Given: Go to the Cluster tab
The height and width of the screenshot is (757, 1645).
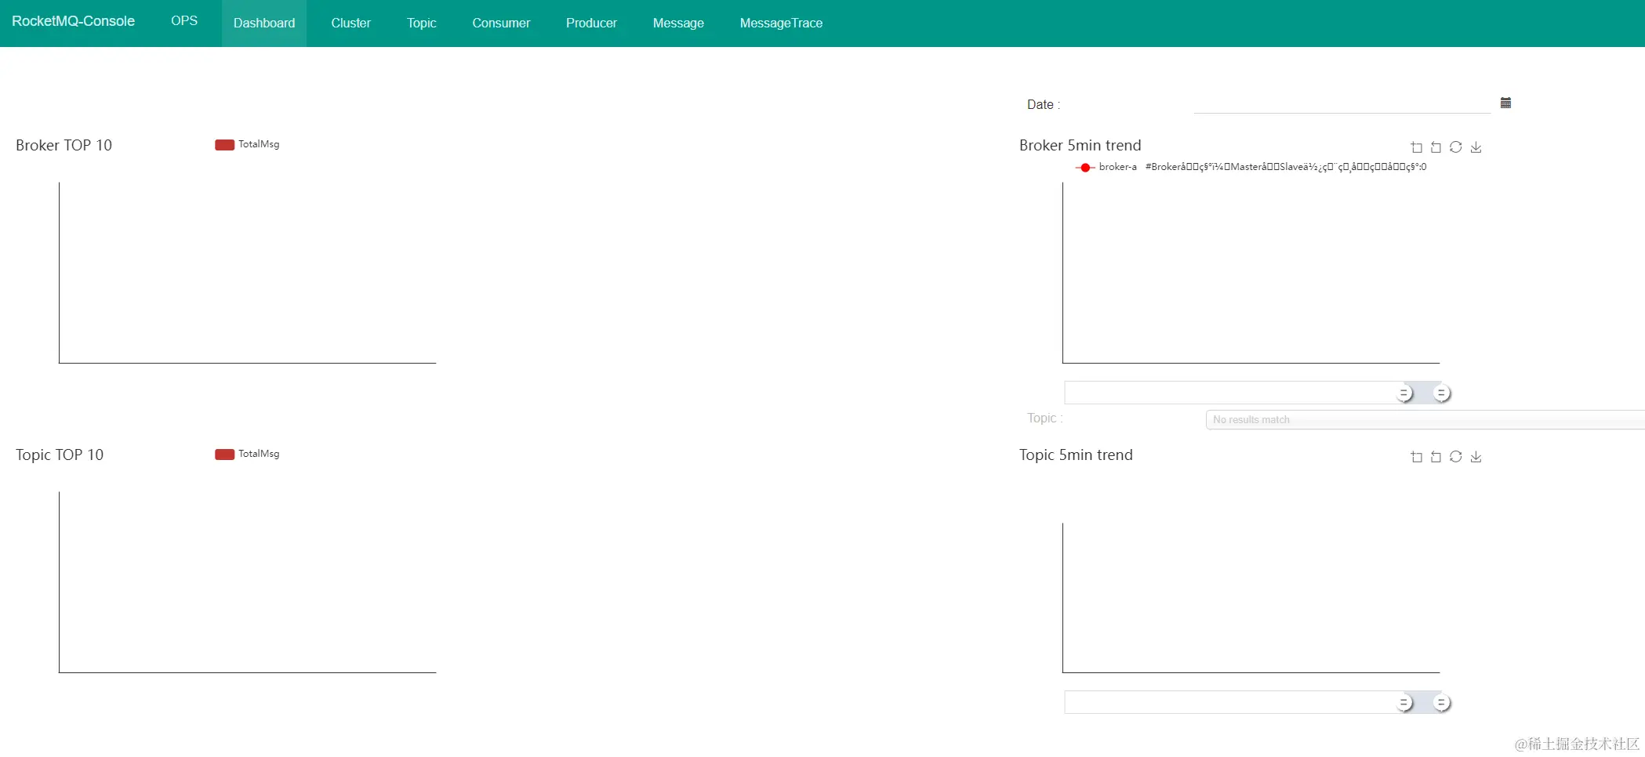Looking at the screenshot, I should 350,24.
